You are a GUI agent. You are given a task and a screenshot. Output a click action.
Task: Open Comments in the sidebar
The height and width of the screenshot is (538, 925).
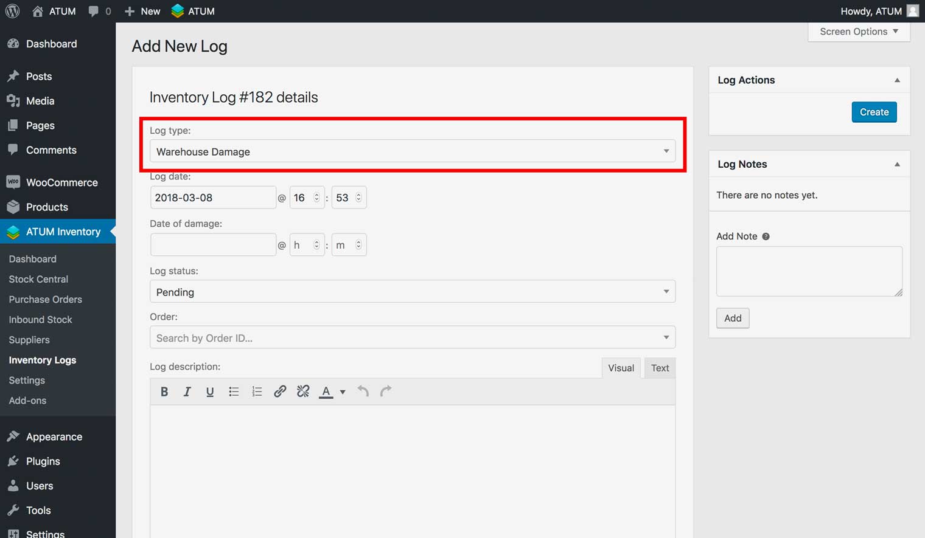click(x=58, y=150)
